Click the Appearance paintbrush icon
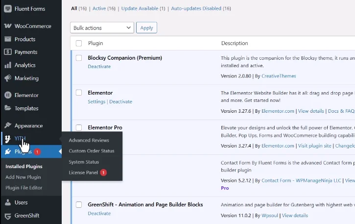 8,125
